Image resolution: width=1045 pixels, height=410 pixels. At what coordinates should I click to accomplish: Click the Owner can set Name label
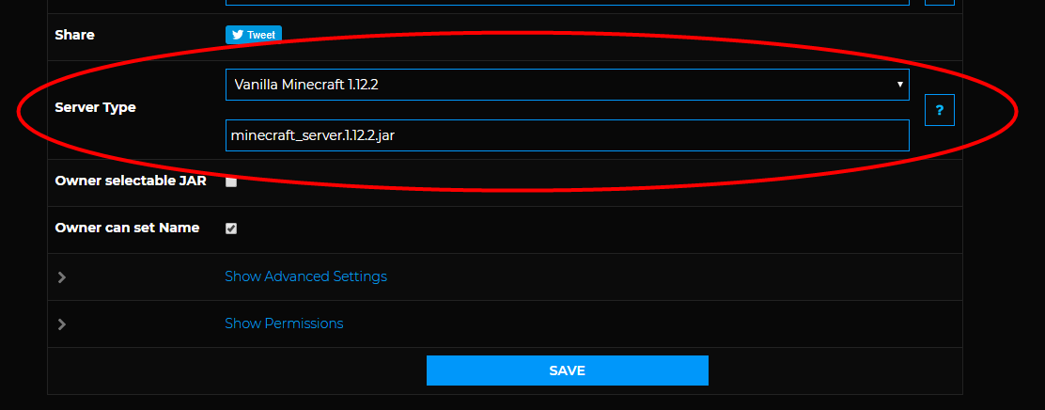pyautogui.click(x=127, y=228)
